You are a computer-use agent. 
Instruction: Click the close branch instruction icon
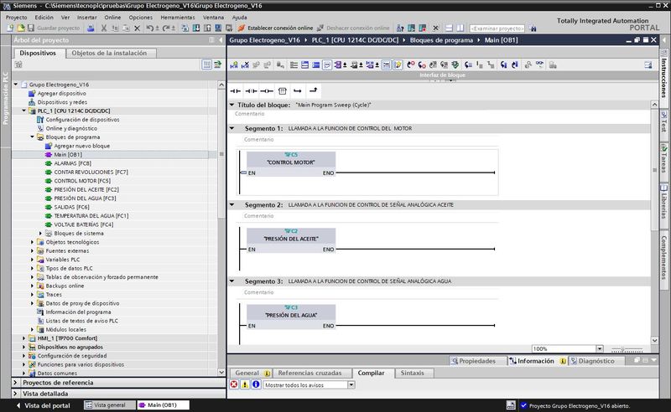coord(313,90)
